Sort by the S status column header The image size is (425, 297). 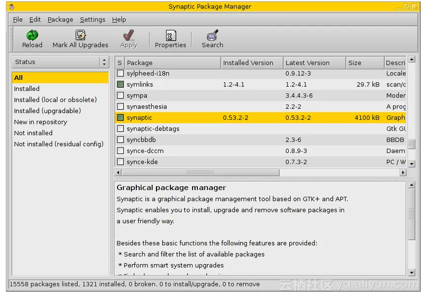pyautogui.click(x=120, y=63)
